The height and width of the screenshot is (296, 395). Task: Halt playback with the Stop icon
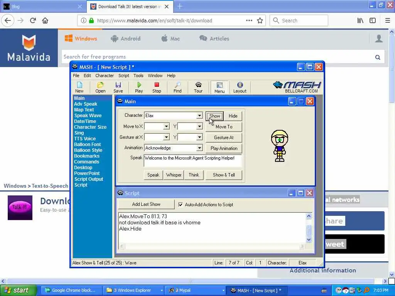click(157, 87)
